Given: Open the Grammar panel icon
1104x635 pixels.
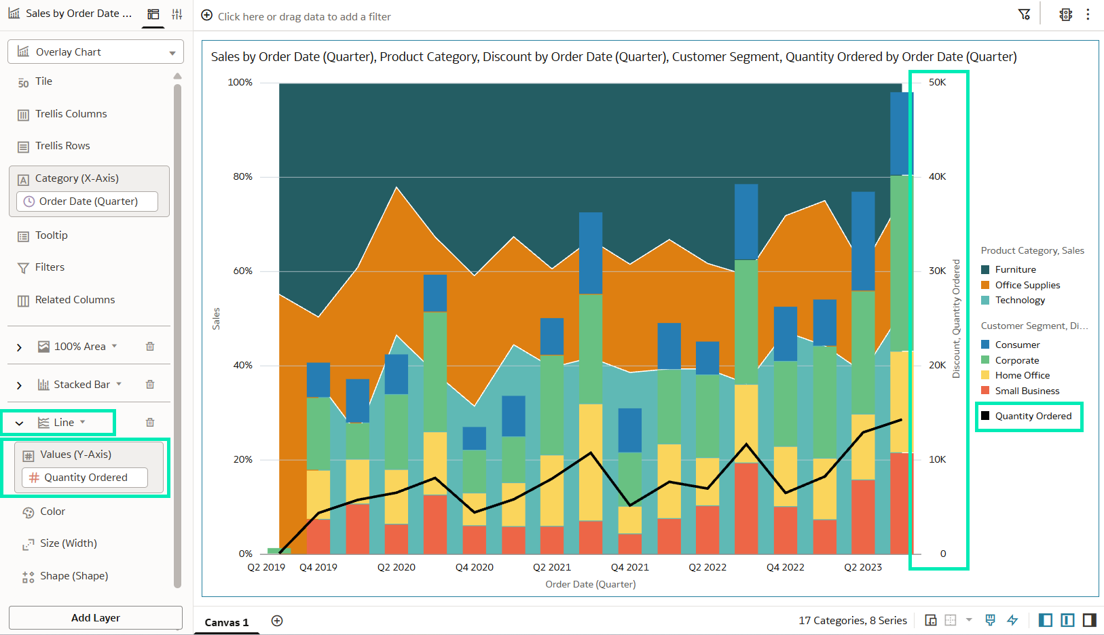Looking at the screenshot, I should pyautogui.click(x=153, y=14).
